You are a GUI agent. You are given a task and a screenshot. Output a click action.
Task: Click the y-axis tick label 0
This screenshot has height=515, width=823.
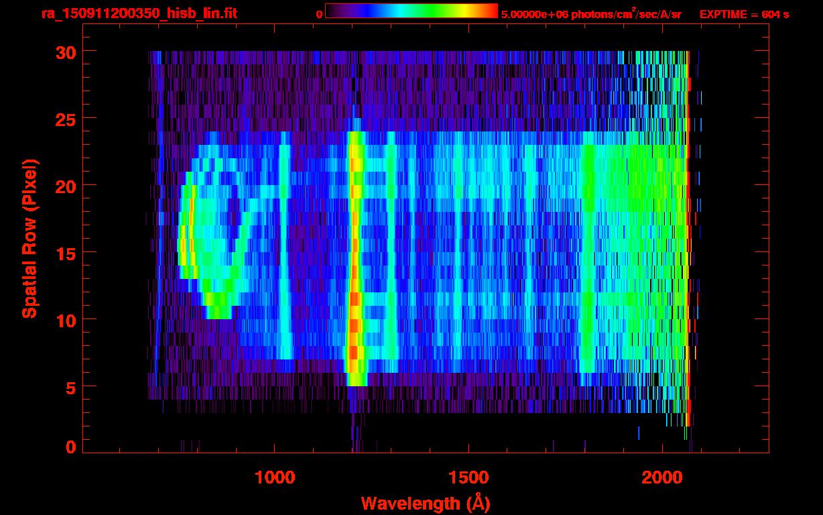point(70,447)
